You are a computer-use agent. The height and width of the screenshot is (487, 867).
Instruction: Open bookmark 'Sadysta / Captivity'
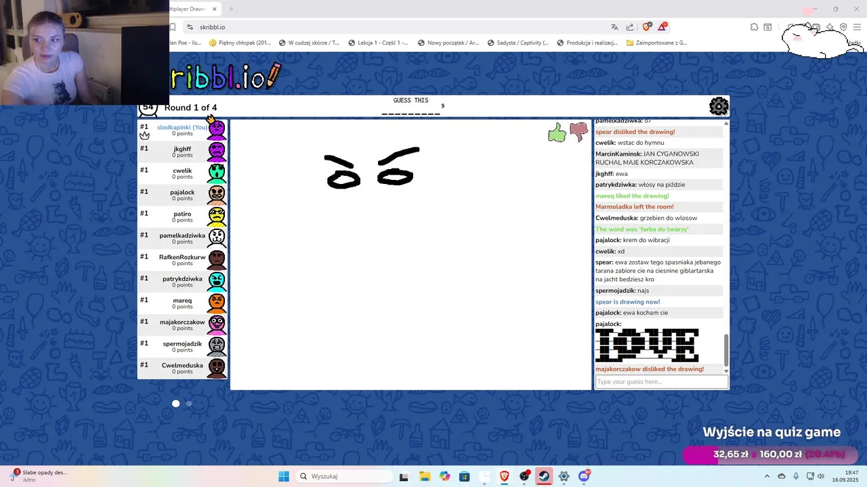coord(517,43)
